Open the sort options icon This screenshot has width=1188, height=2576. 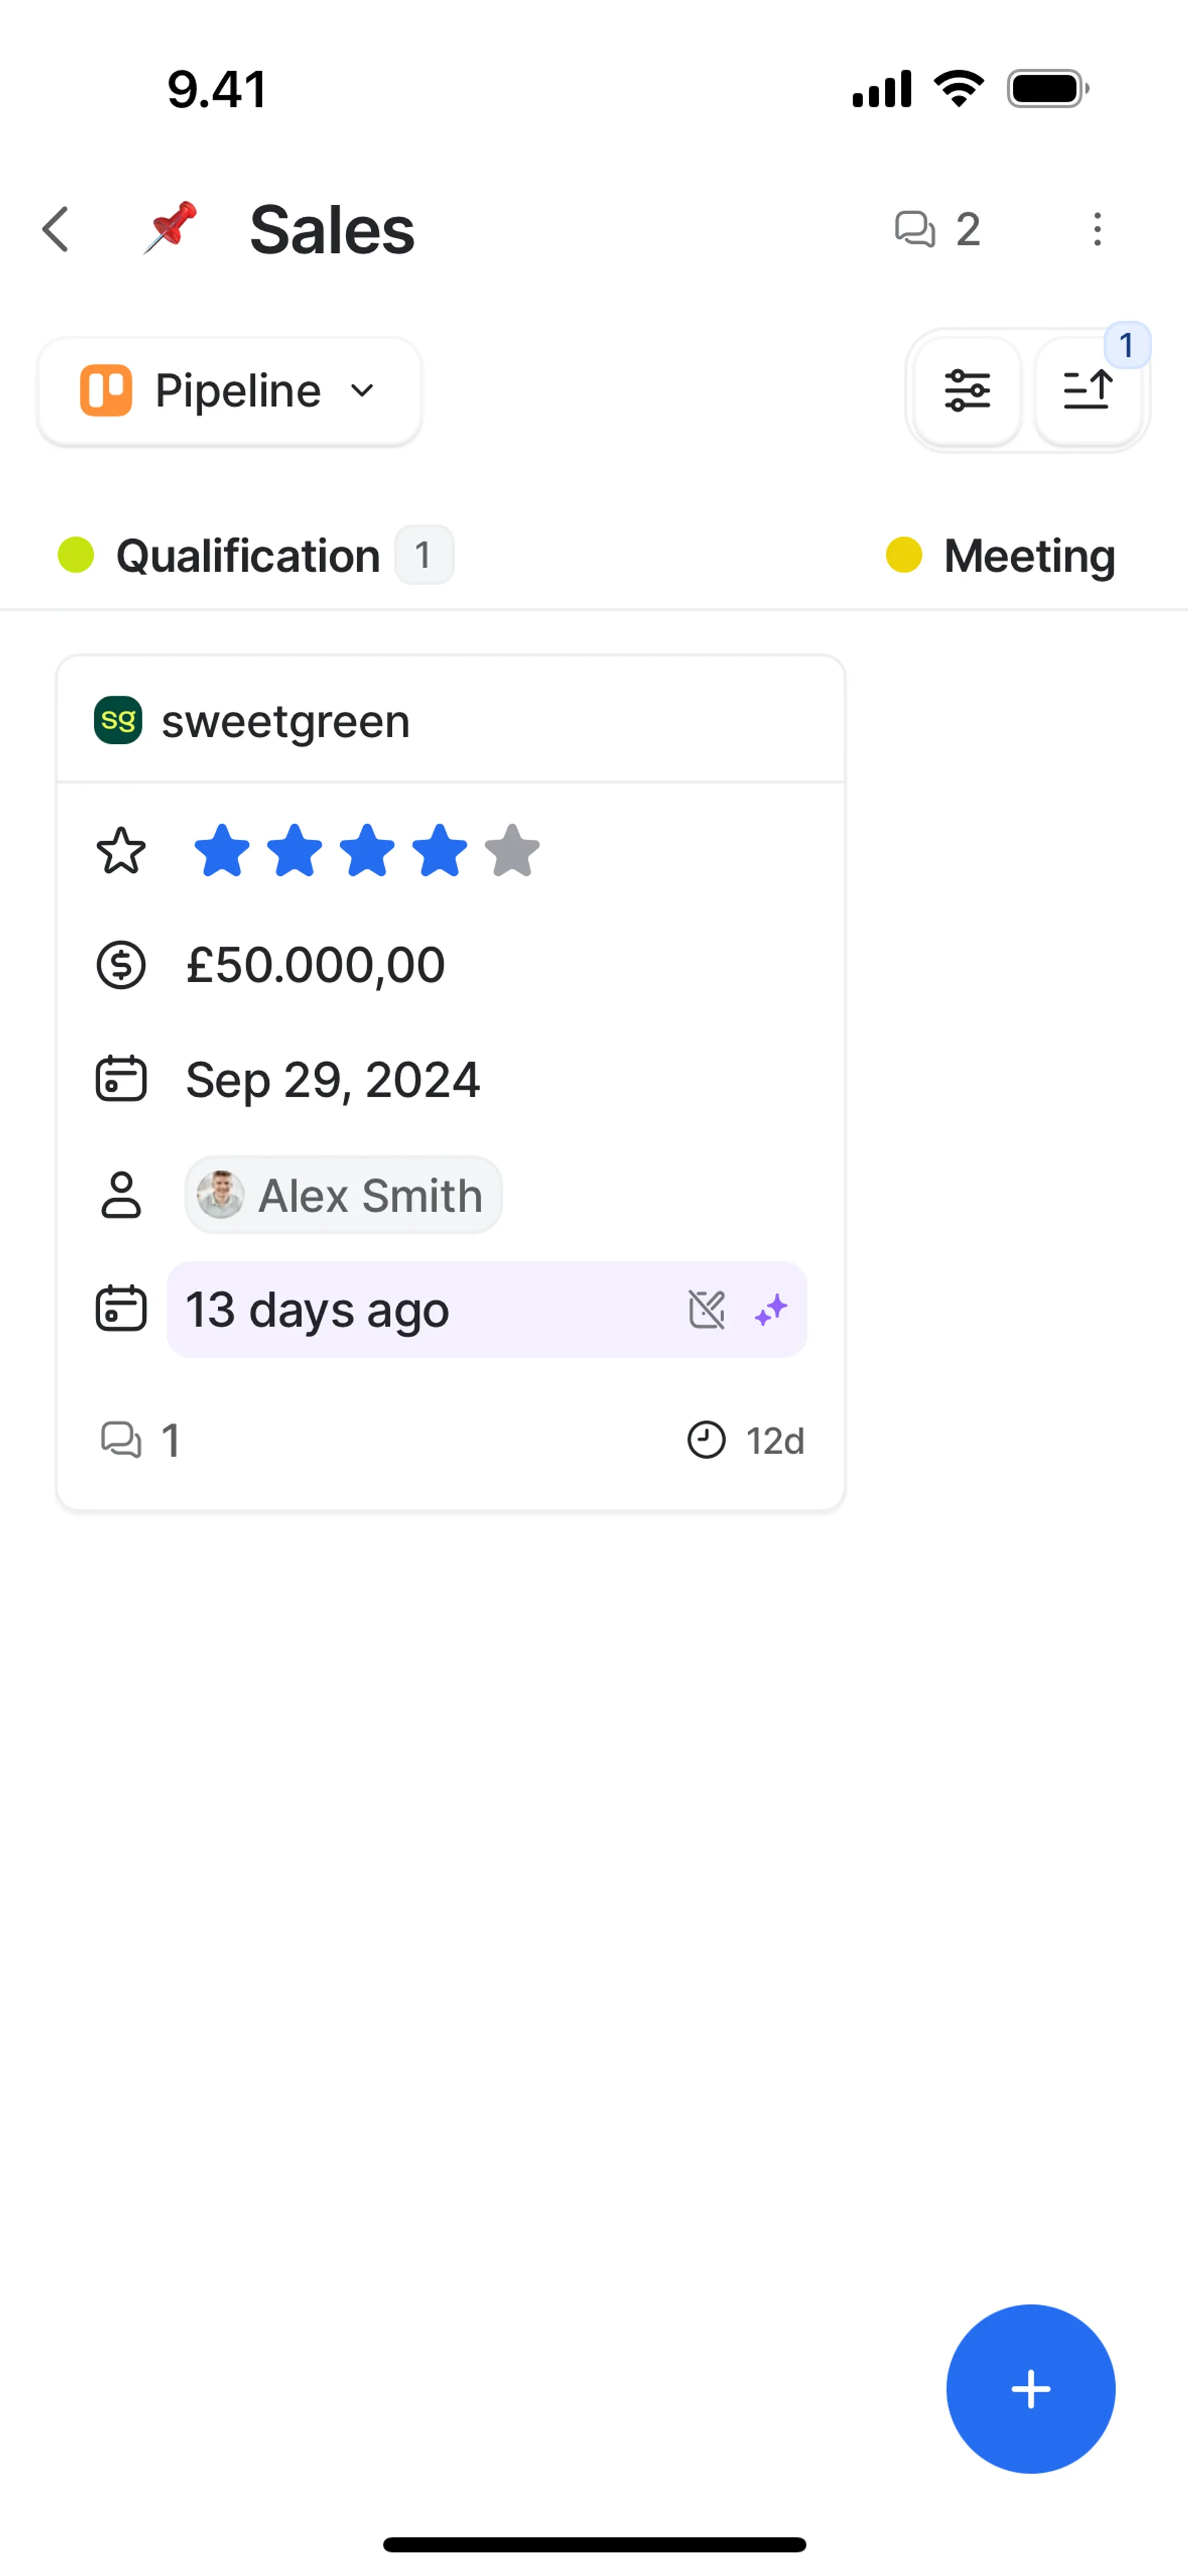pyautogui.click(x=1088, y=390)
